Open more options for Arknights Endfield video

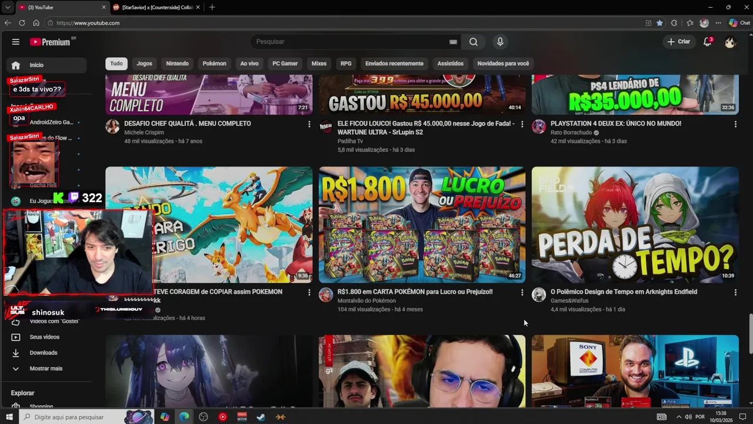pos(735,293)
